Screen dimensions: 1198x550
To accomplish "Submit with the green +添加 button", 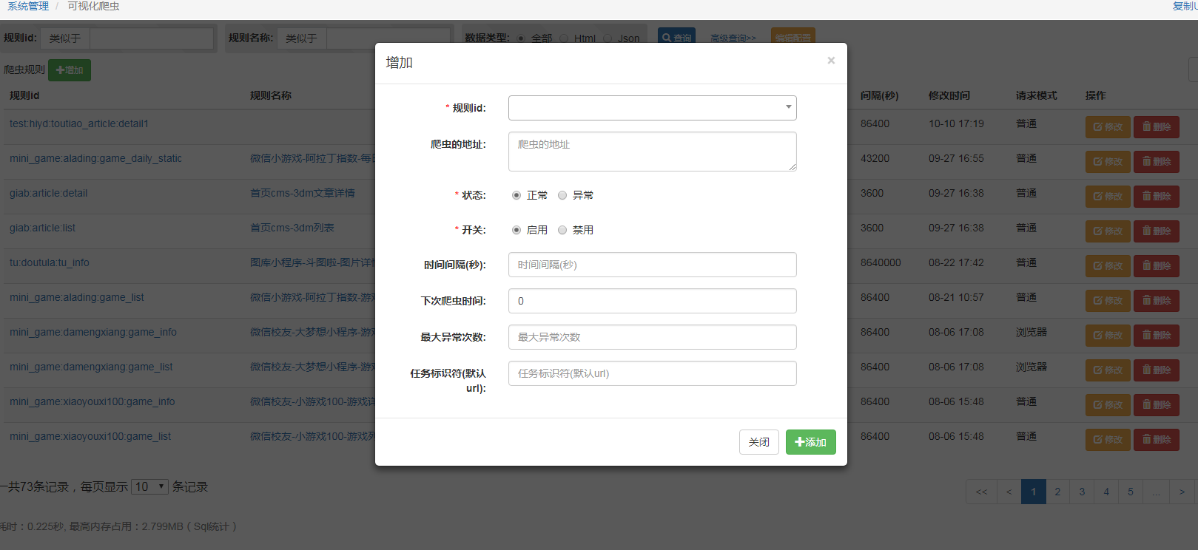I will (810, 442).
